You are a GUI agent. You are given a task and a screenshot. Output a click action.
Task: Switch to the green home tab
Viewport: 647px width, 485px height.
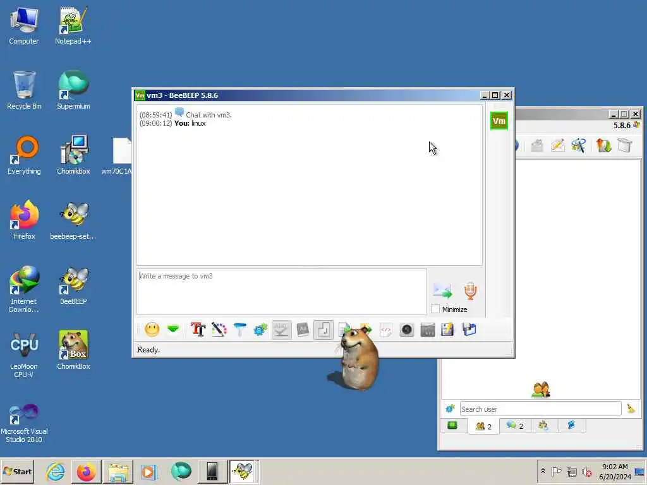coord(452,426)
